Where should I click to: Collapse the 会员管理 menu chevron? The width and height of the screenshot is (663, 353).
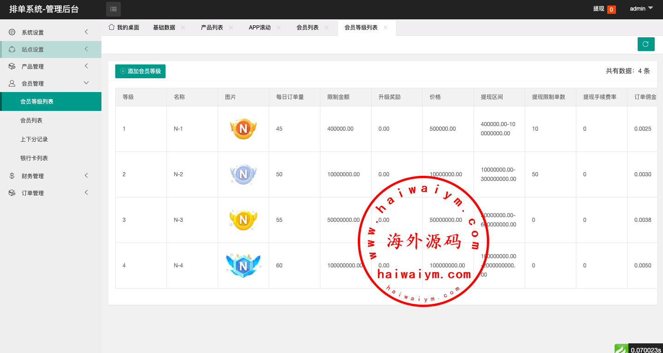86,83
